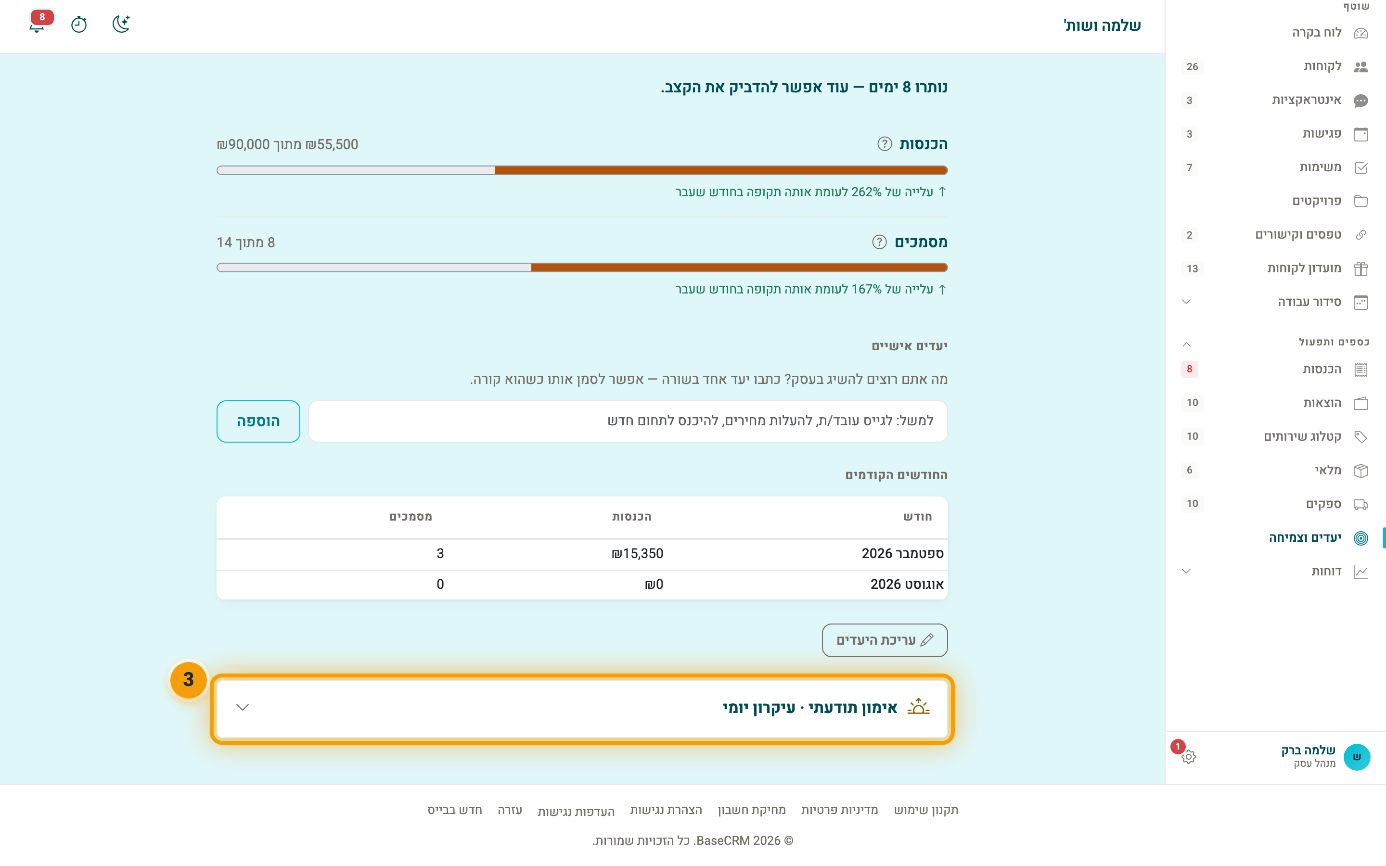Click the קטלוג שירותים tag icon
Image resolution: width=1386 pixels, height=866 pixels.
tap(1361, 436)
